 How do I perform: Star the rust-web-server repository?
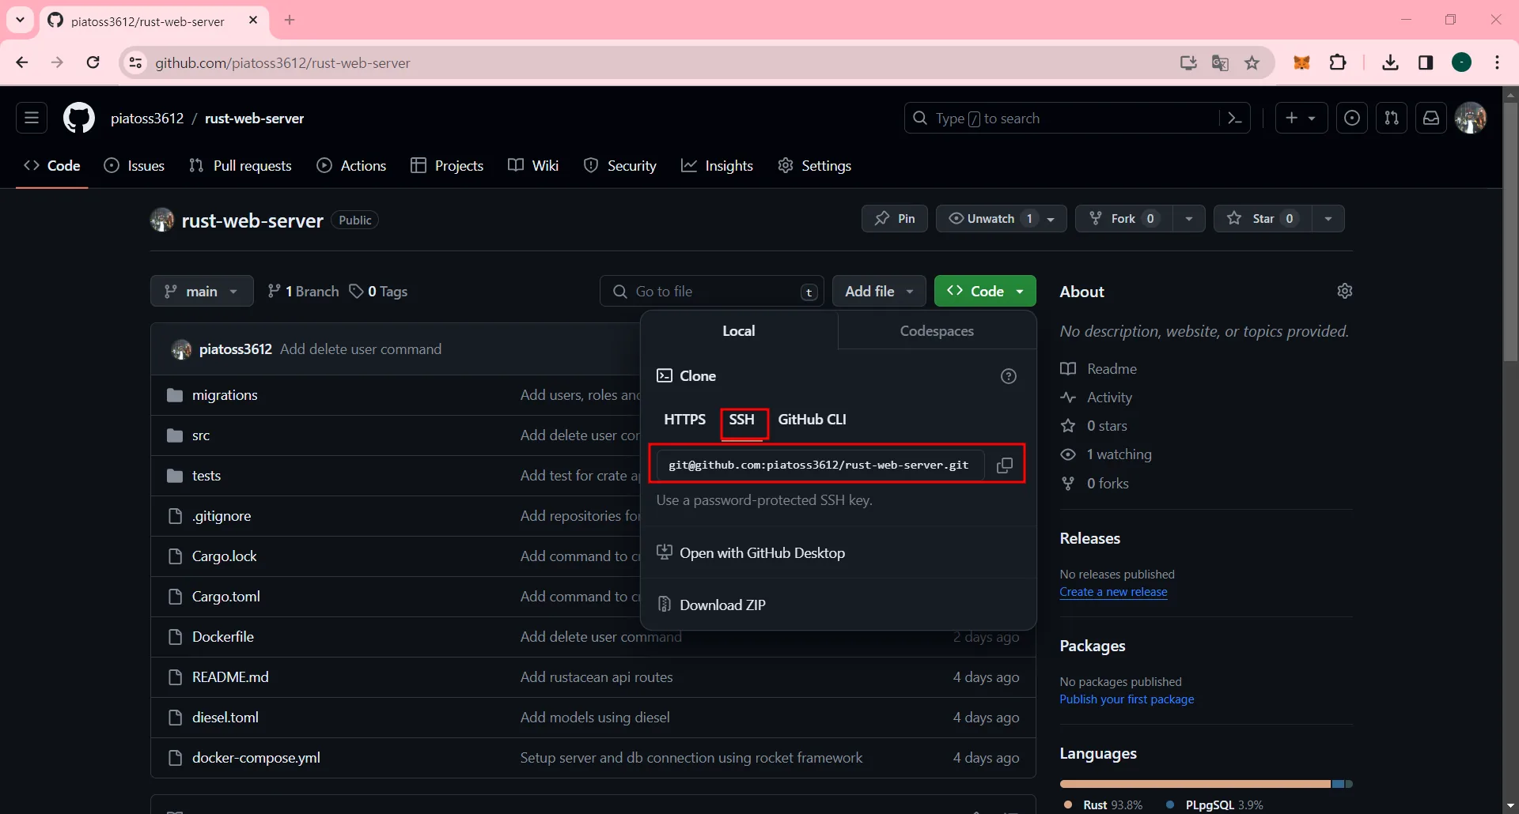pos(1263,219)
